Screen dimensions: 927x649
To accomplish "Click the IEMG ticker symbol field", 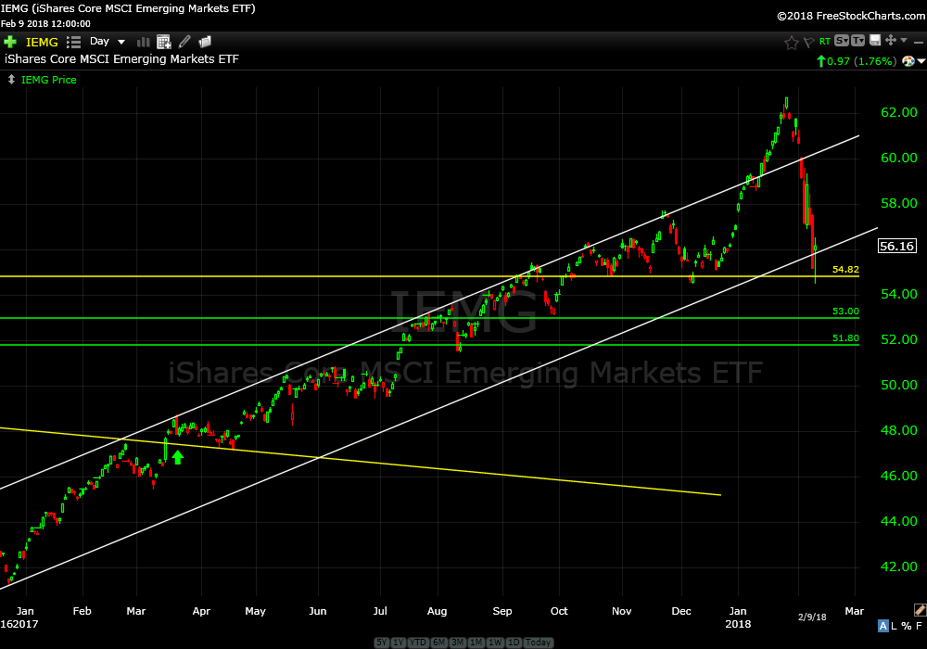I will 42,42.
